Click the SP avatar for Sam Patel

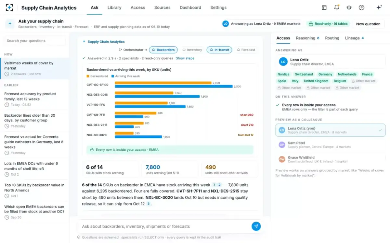pos(282,145)
